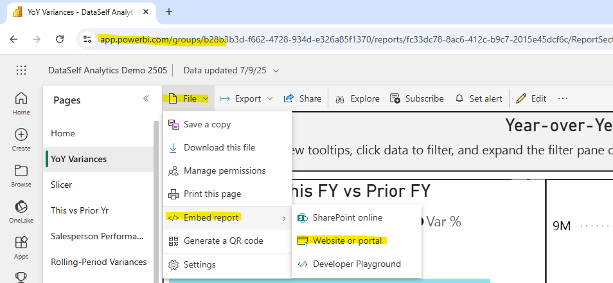Go to Home in left navigation rail
The image size is (613, 283).
(x=21, y=103)
